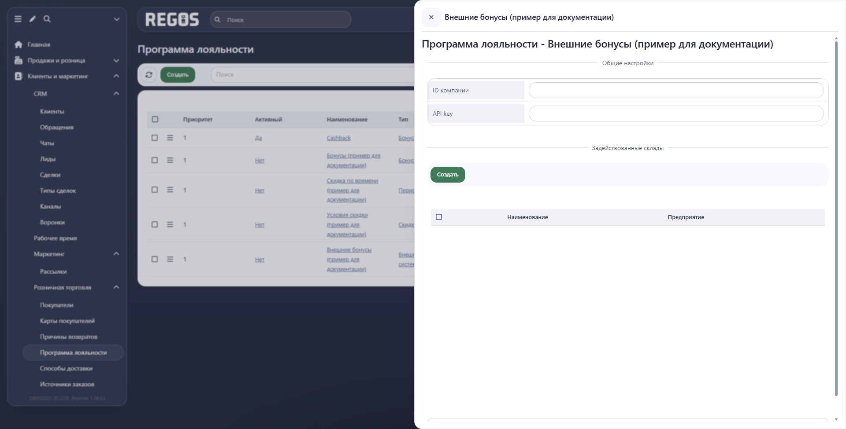Check the Бонусы (пример) row checkbox
846x429 pixels.
[x=155, y=160]
